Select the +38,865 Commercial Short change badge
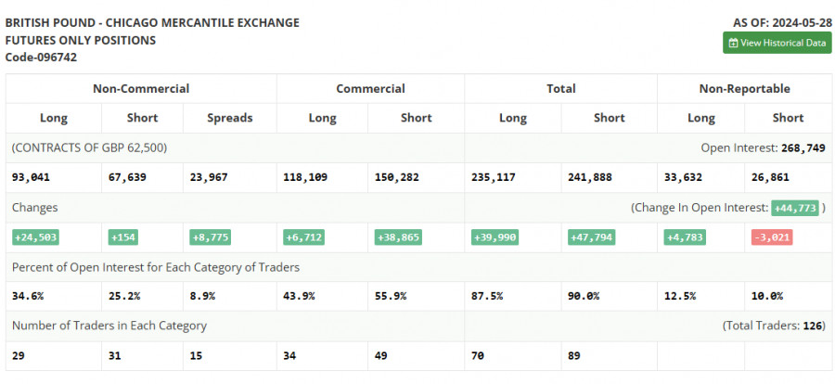 [399, 237]
